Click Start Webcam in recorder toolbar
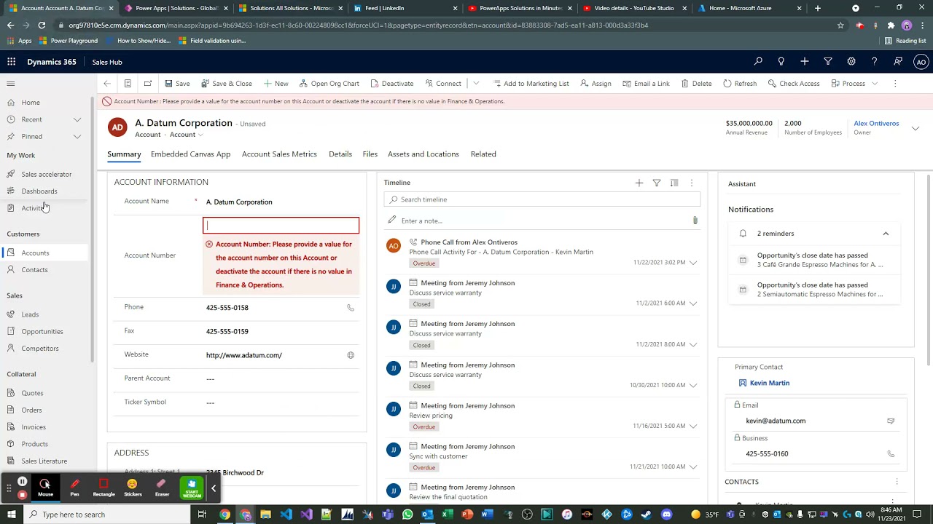This screenshot has height=524, width=933. click(x=192, y=487)
